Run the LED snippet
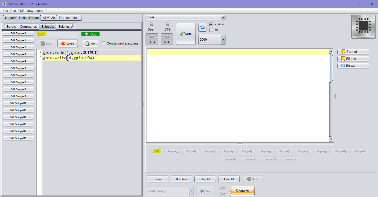This screenshot has width=378, height=197. click(90, 43)
